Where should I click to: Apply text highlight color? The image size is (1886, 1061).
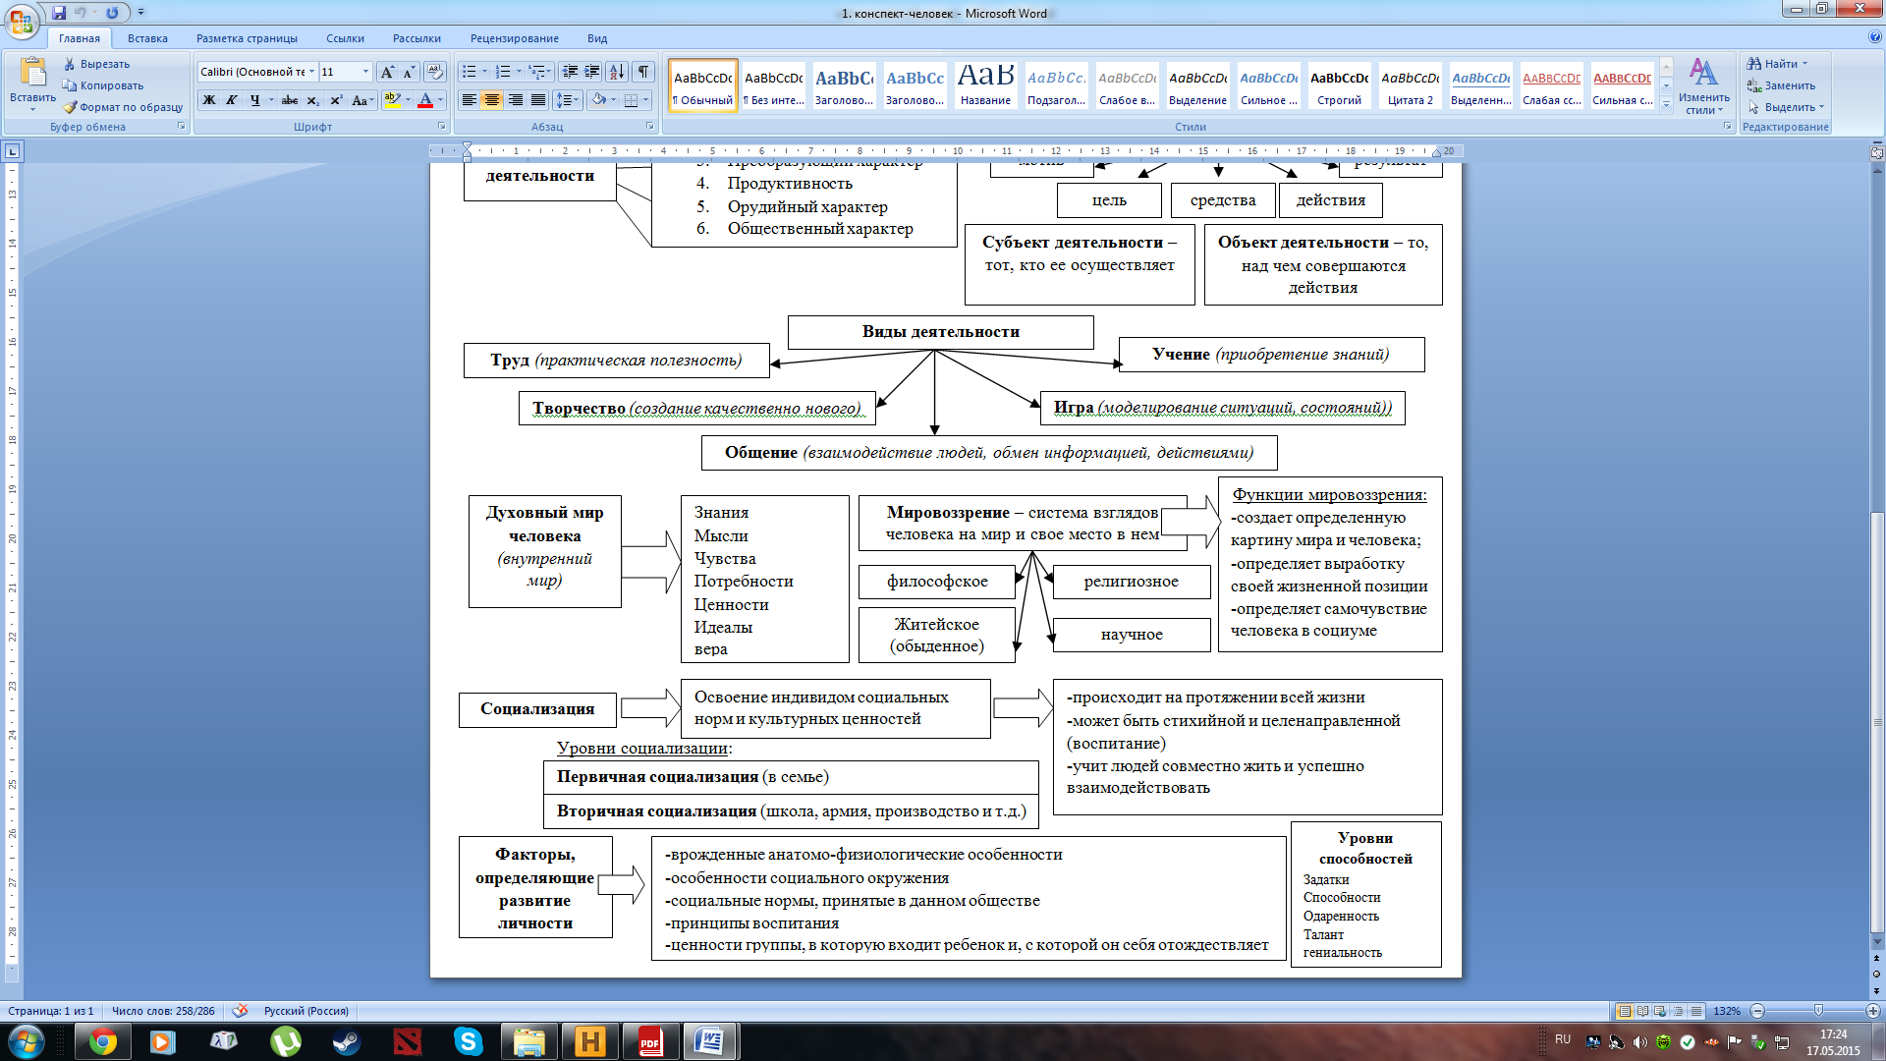pos(392,100)
